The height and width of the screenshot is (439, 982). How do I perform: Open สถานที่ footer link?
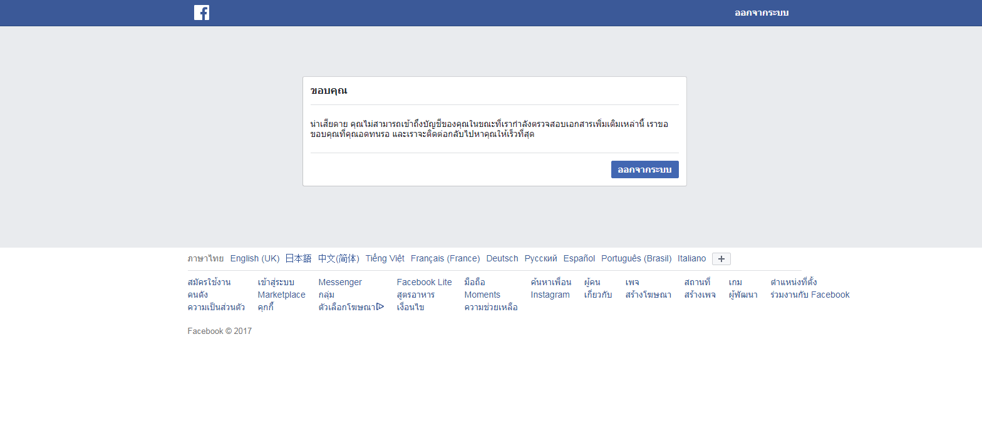click(697, 282)
